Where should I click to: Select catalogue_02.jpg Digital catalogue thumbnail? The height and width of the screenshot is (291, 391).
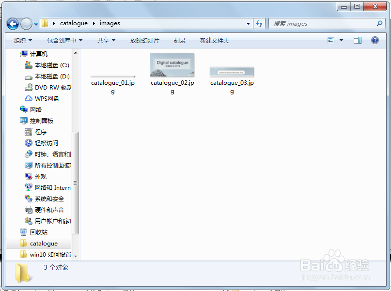click(x=172, y=65)
